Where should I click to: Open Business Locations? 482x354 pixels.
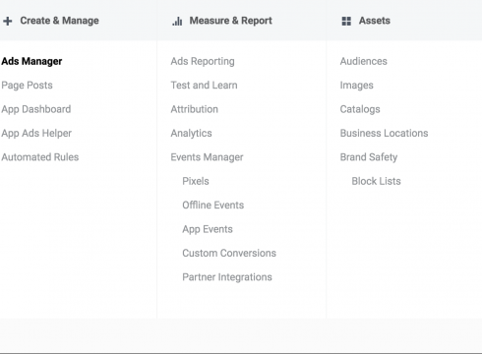(384, 133)
